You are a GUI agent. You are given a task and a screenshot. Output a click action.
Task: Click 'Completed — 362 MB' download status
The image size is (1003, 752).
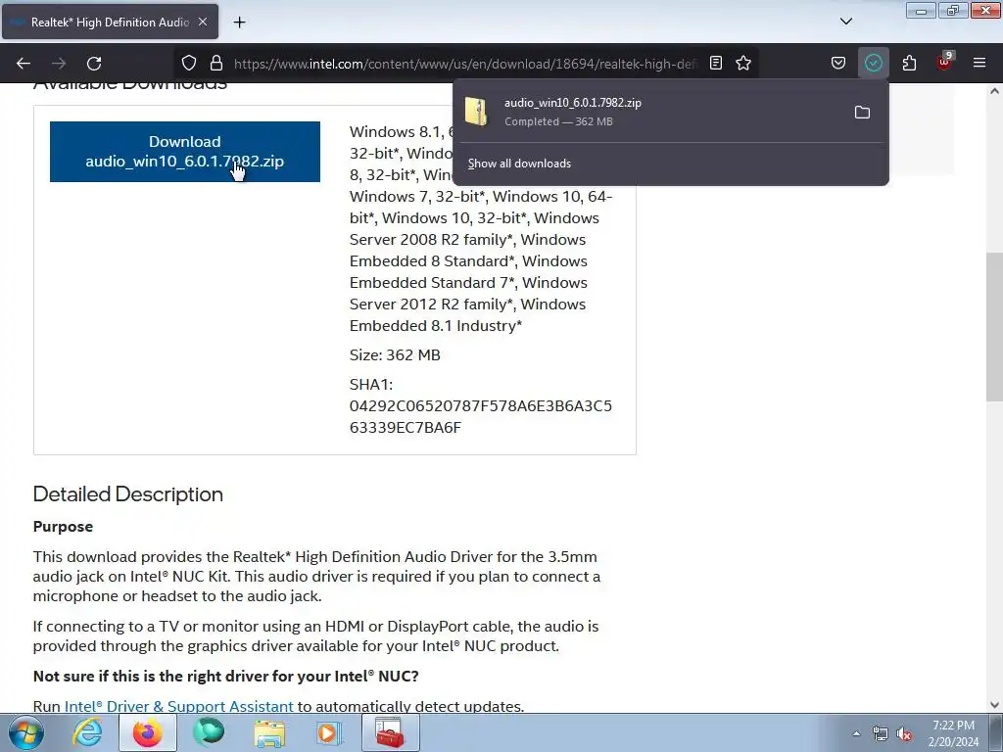pos(558,121)
